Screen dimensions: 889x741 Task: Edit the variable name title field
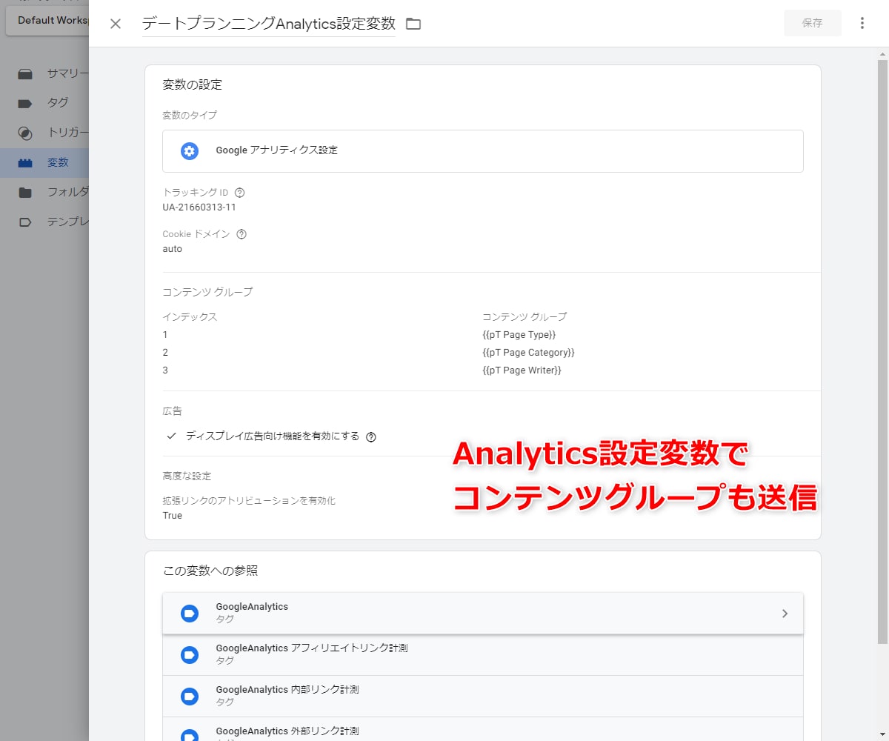(269, 24)
